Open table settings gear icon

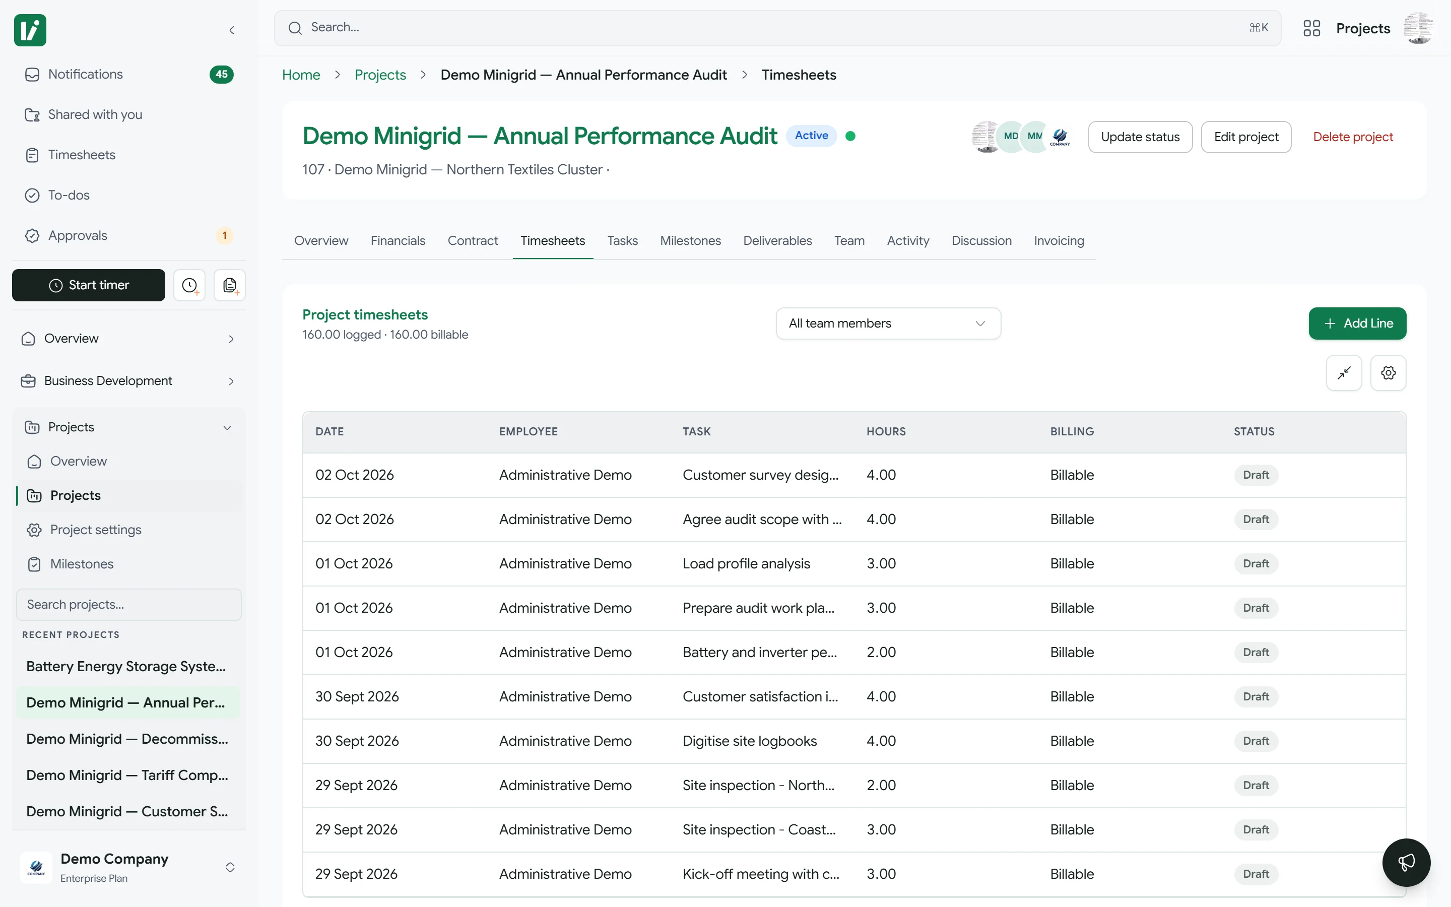point(1388,373)
